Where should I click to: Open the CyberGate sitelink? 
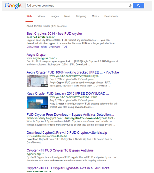point(55,47)
